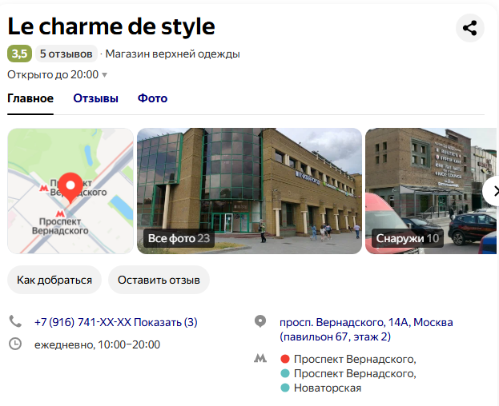Image resolution: width=499 pixels, height=406 pixels.
Task: Click the red-line Проспект Вернадского station
Action: pyautogui.click(x=355, y=359)
